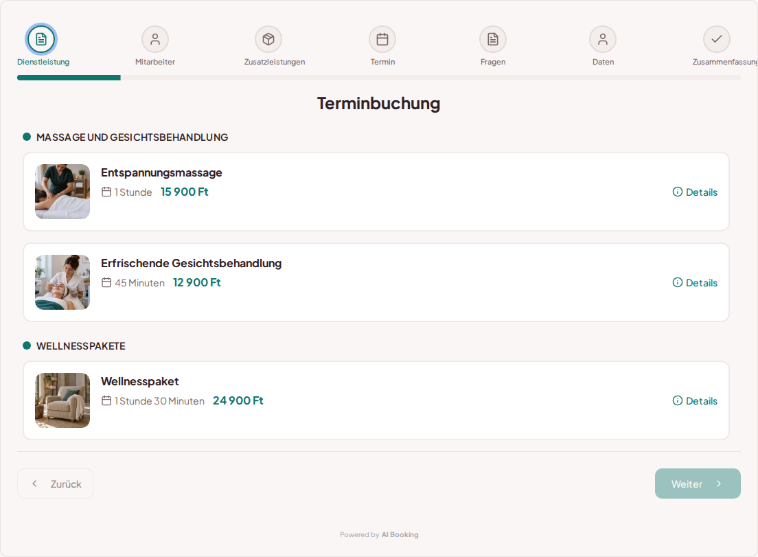Open the Zusammenfassung step label
The height and width of the screenshot is (557, 758).
coord(724,62)
